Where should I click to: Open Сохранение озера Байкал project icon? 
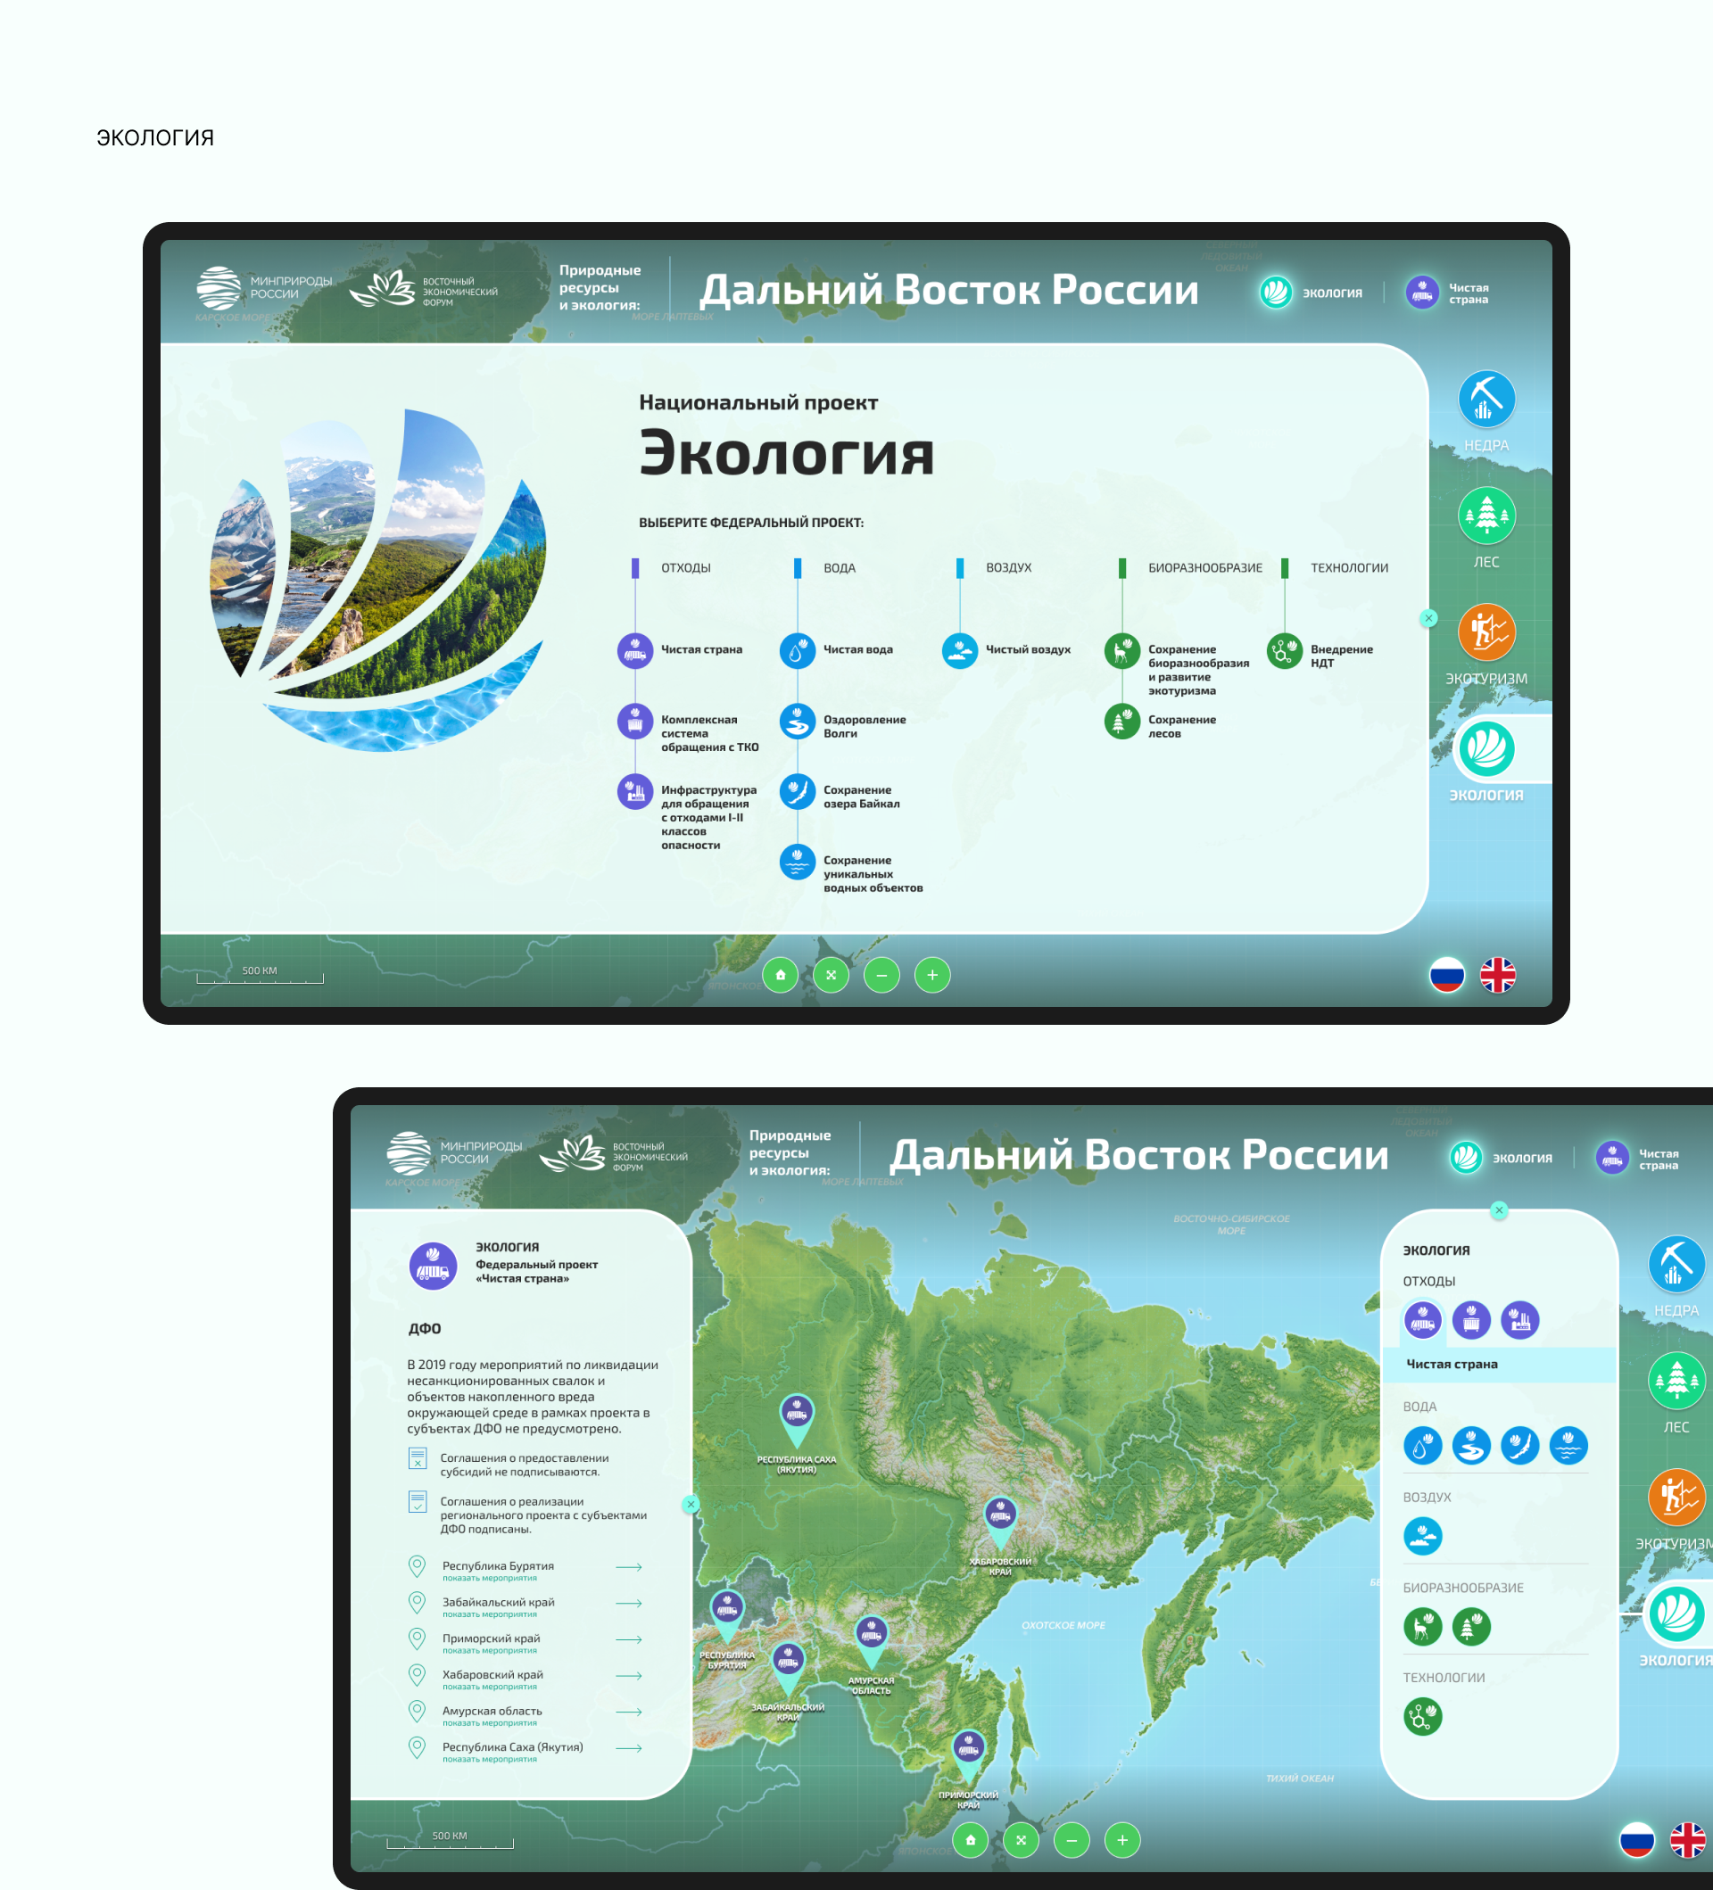click(x=797, y=791)
